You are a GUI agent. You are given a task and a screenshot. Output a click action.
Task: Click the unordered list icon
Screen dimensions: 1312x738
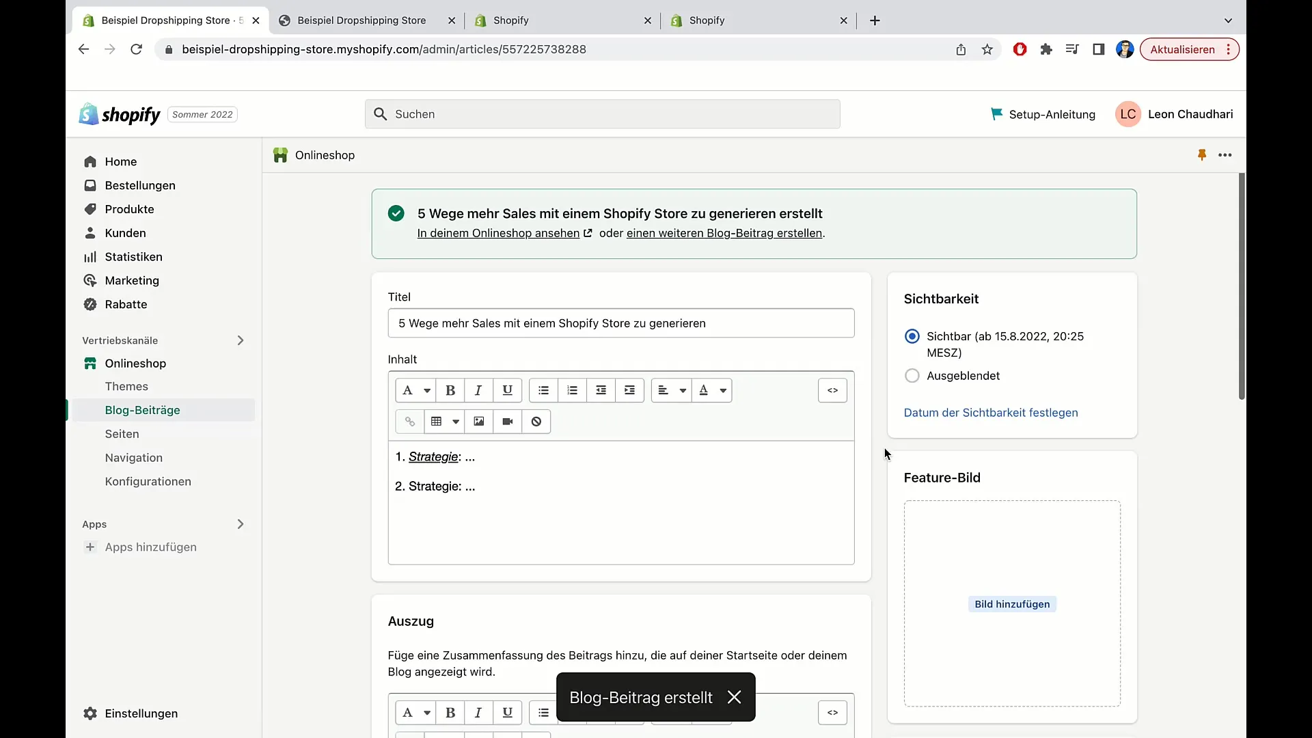[543, 389]
